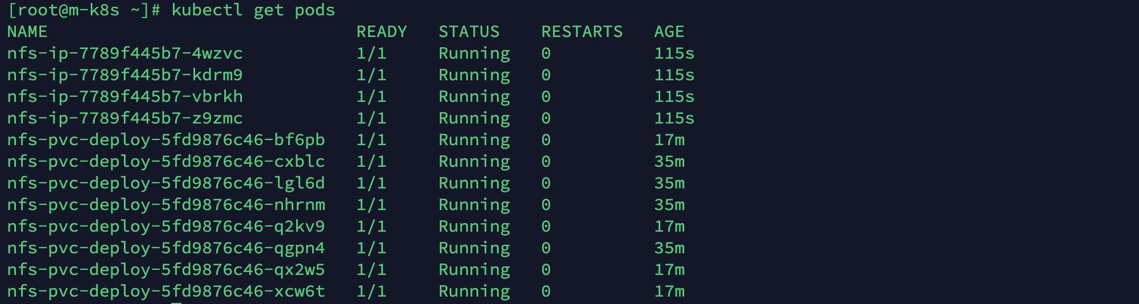Image resolution: width=1139 pixels, height=304 pixels.
Task: Click 1/1 ready value of pod vbrkh
Action: (371, 97)
